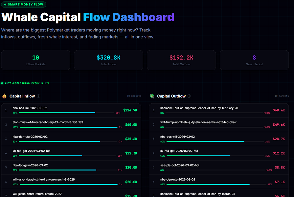Open will-jesus-christ-return-before-2027 market
Screen dimensions: 294x197
71,193
